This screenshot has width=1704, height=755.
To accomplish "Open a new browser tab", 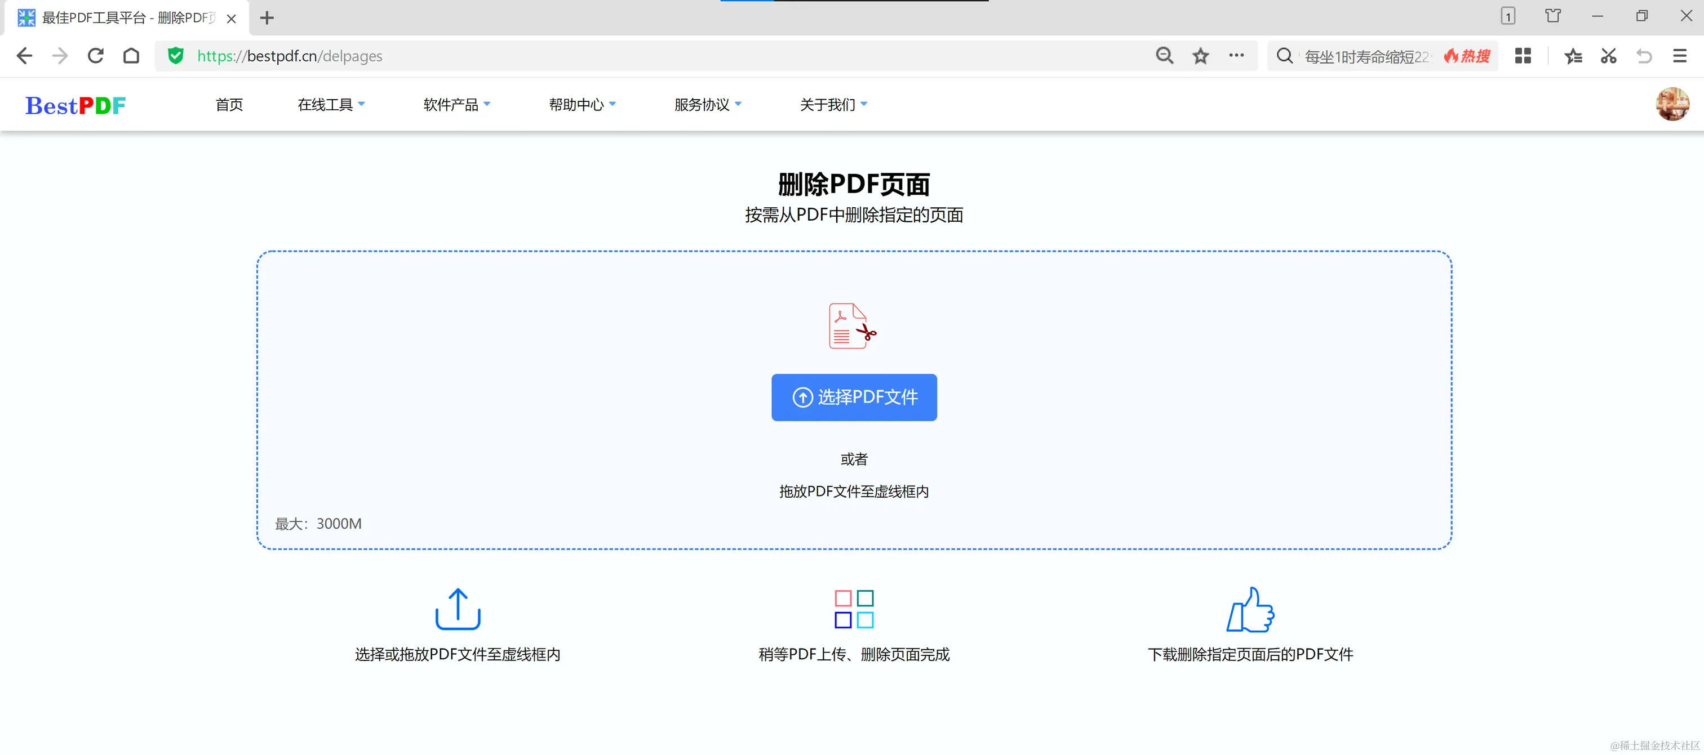I will pos(267,19).
